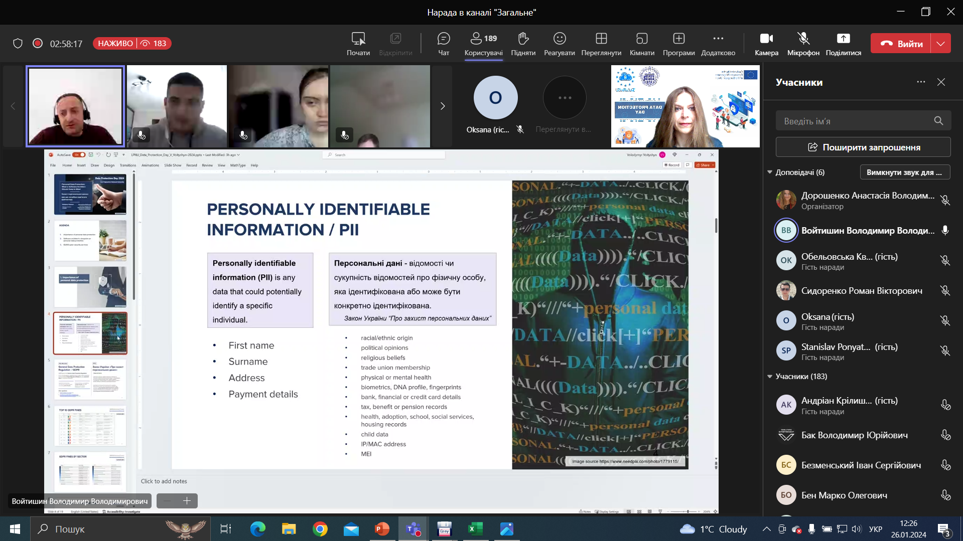Screen dimensions: 963x541
Task: Toggle mic for Сидоренко Роман Вікторович
Action: [945, 291]
